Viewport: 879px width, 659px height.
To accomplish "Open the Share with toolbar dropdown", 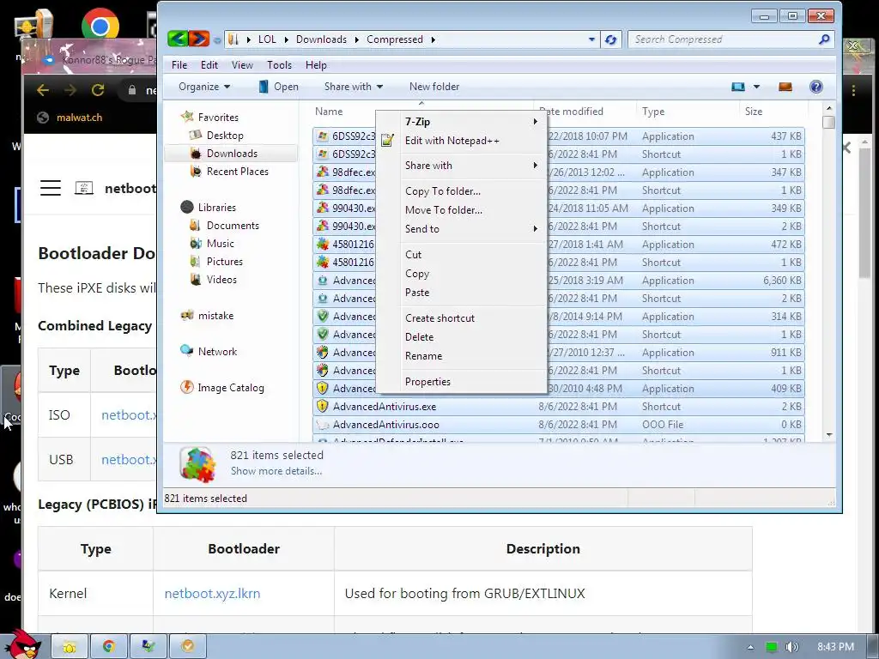I will (353, 87).
